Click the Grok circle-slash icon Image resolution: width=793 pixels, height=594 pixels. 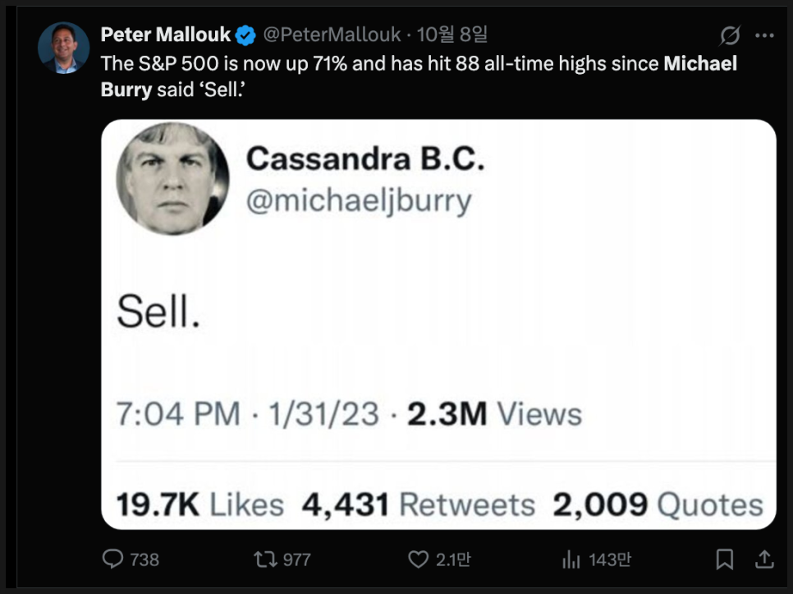(729, 35)
